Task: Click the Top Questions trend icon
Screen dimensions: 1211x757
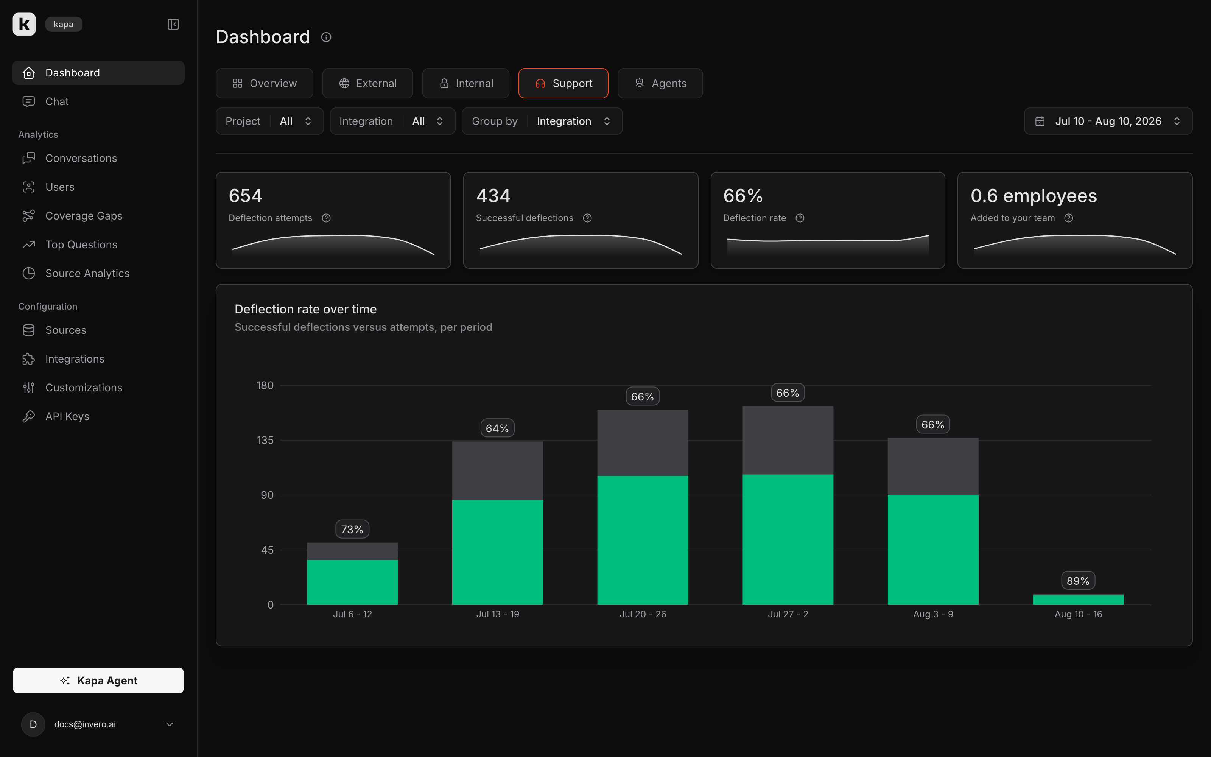Action: [x=29, y=245]
